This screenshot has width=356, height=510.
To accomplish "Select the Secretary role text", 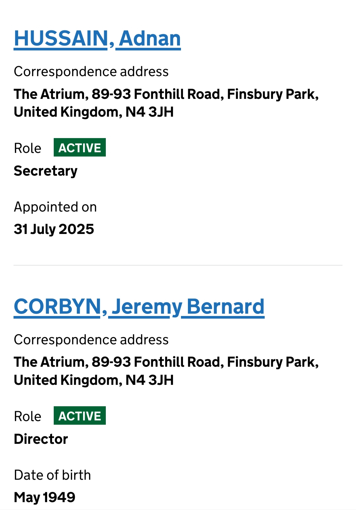I will click(x=45, y=171).
